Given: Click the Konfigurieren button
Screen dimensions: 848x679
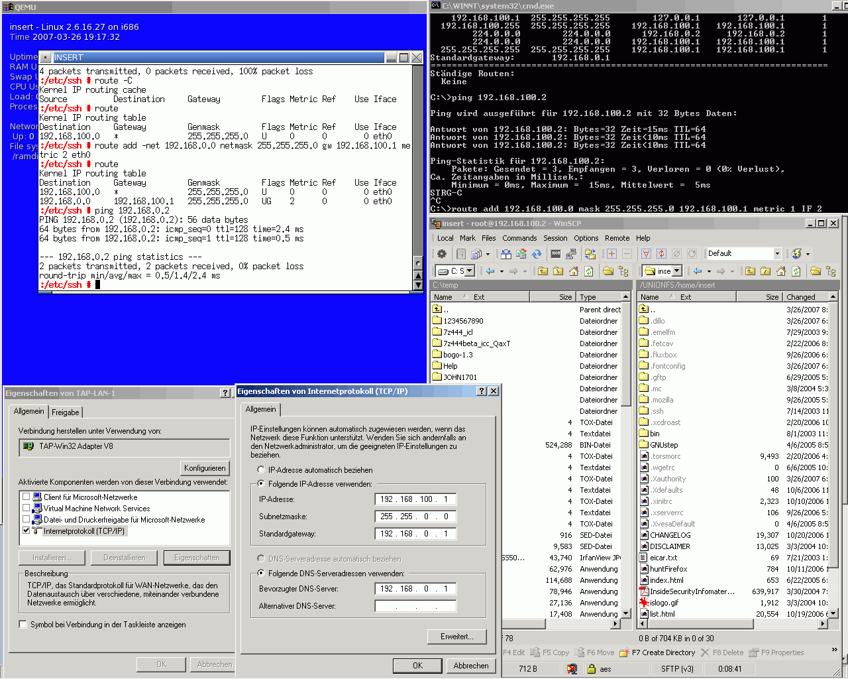Looking at the screenshot, I should [x=205, y=468].
